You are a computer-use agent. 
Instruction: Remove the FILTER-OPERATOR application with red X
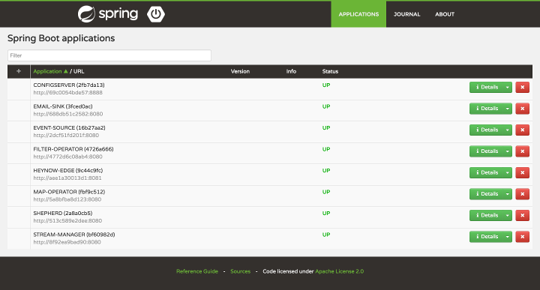[522, 151]
